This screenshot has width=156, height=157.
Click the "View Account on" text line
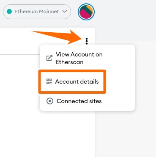point(79,54)
